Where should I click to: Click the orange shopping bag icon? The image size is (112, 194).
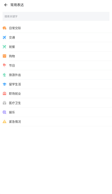(5, 56)
